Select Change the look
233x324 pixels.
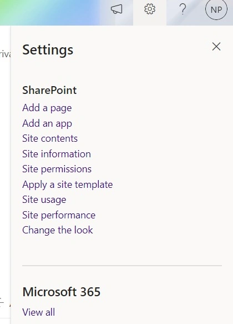coord(58,230)
